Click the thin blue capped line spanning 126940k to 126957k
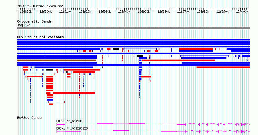 (x=140, y=49)
